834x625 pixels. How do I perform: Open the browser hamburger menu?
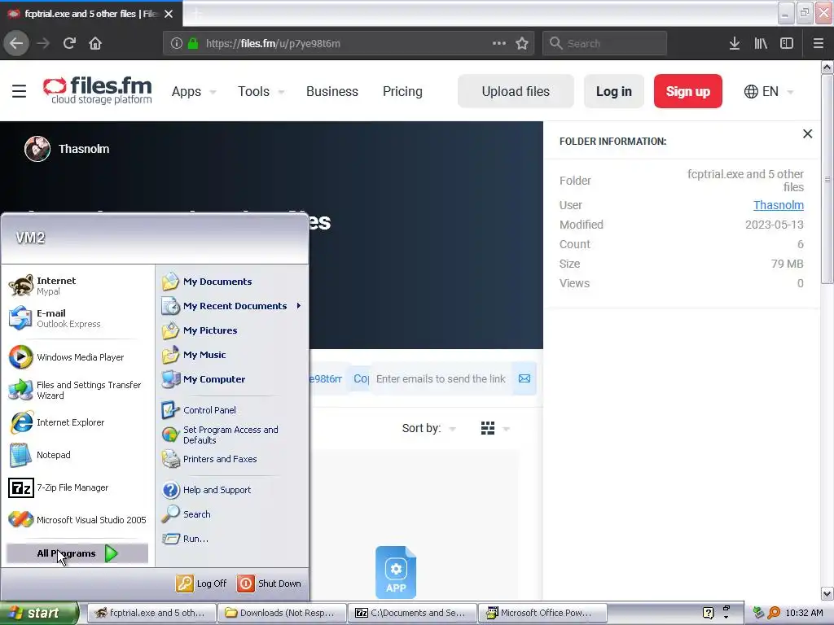(x=818, y=43)
